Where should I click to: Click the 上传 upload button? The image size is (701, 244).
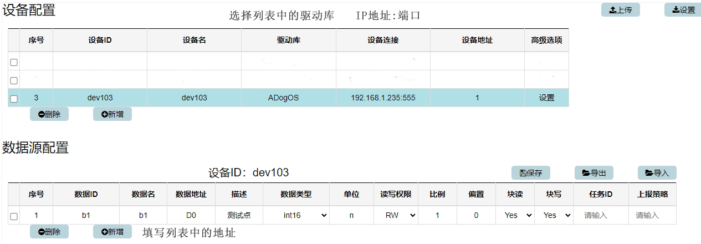[x=620, y=10]
